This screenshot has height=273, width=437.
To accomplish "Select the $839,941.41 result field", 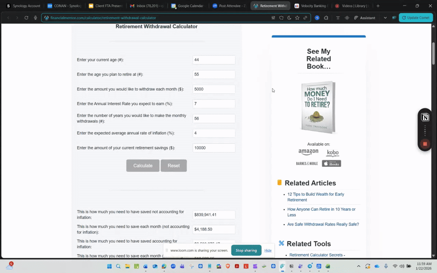I will pos(214,215).
